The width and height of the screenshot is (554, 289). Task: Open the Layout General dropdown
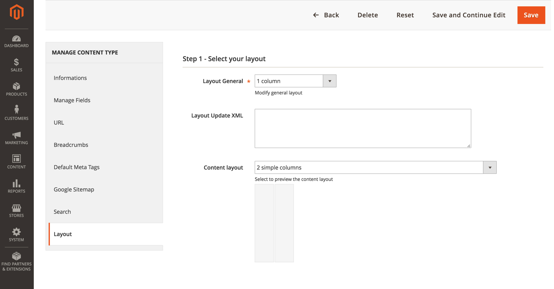point(295,81)
